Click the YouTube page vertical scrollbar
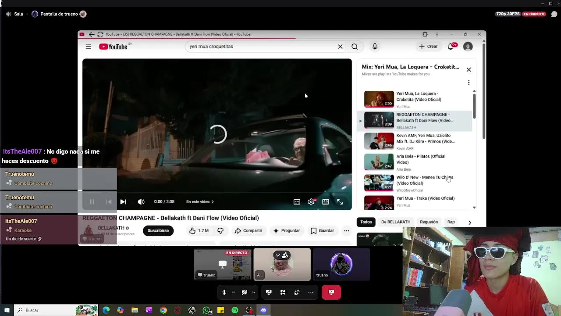This screenshot has height=316, width=561. pos(484,91)
